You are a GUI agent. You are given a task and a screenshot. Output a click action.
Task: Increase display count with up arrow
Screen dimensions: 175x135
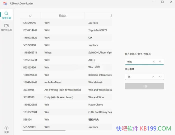coord(153,77)
